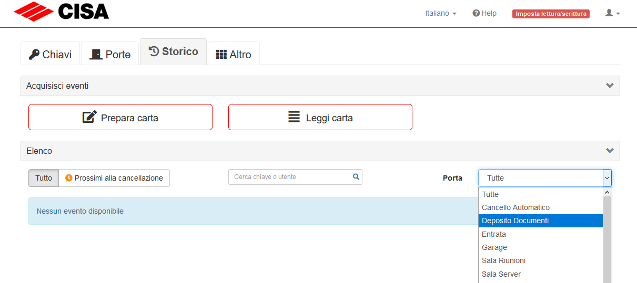This screenshot has width=637, height=283.
Task: Open the Altro tab
Action: pos(234,54)
